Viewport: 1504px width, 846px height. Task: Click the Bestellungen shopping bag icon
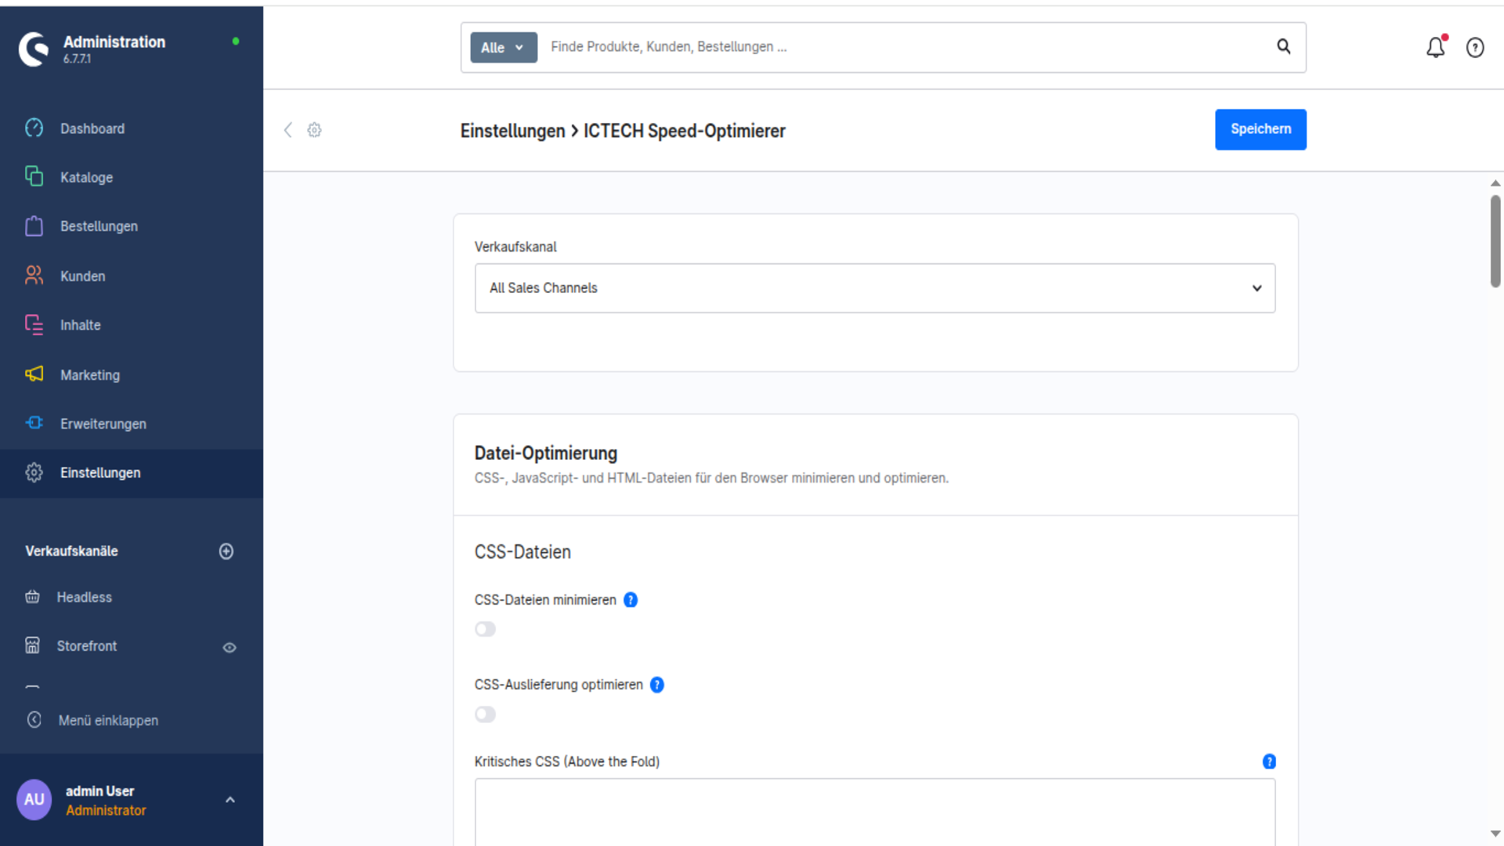point(34,226)
